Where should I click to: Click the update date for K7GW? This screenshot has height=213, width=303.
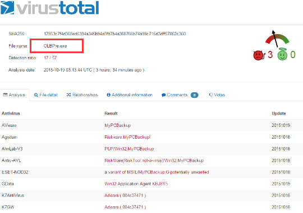[281, 207]
